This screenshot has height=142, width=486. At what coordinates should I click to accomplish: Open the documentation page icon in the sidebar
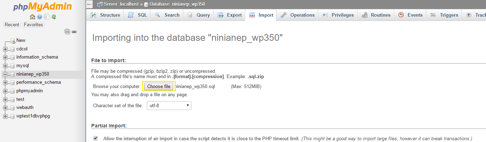coord(46,17)
